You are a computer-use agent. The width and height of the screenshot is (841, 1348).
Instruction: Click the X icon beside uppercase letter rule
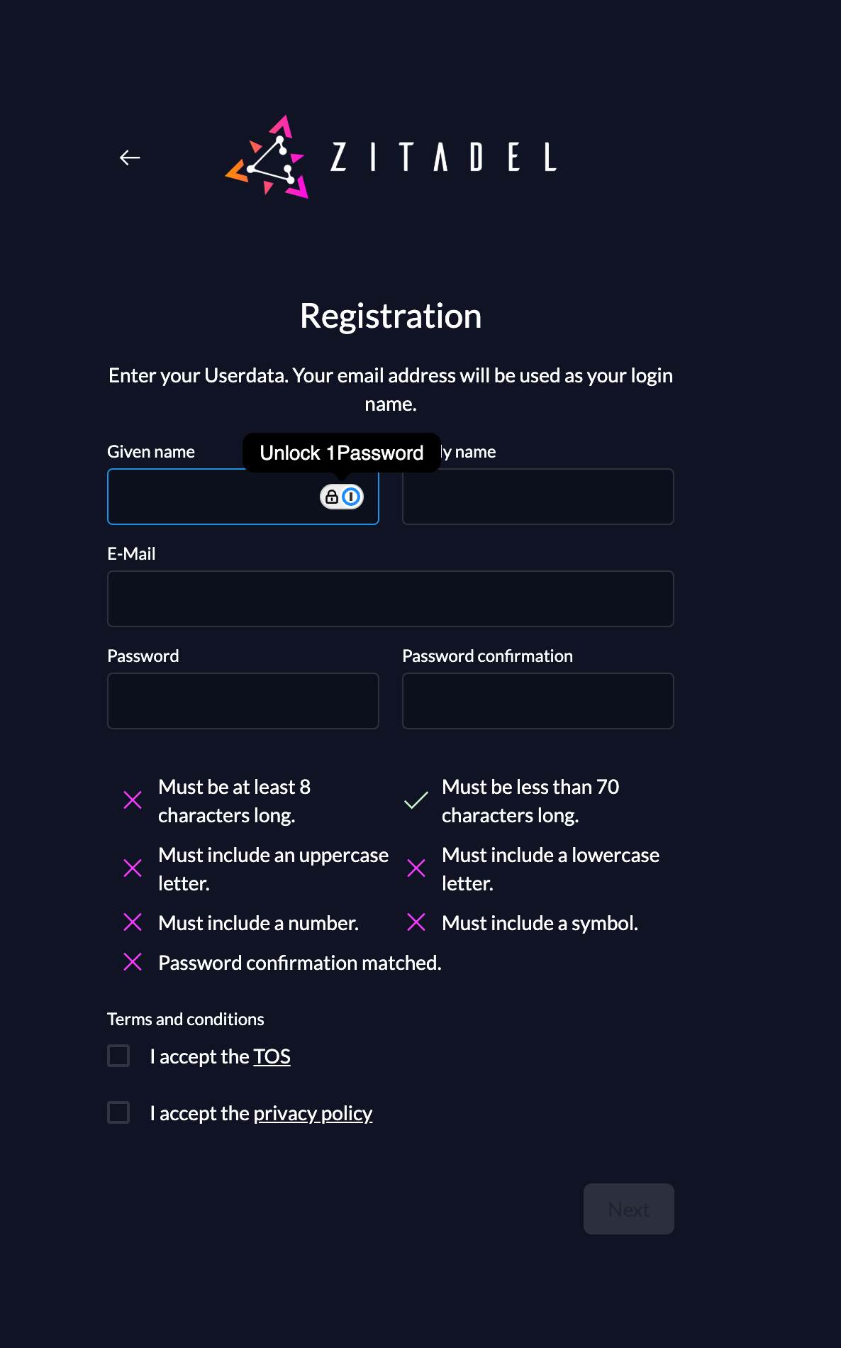click(133, 868)
